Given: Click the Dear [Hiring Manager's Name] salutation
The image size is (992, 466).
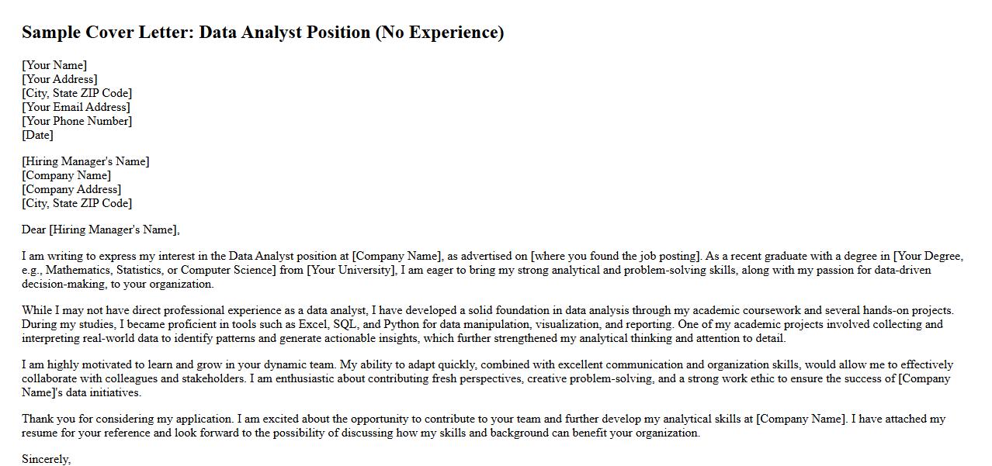Looking at the screenshot, I should coord(101,230).
